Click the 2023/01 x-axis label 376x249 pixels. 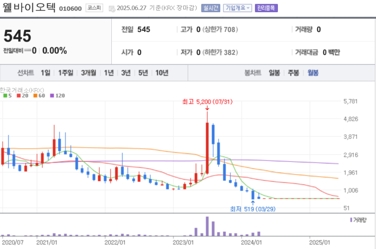pyautogui.click(x=183, y=242)
